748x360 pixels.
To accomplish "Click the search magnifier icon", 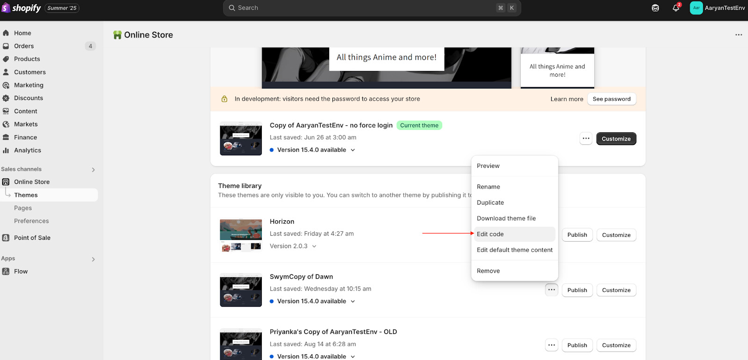I will [232, 8].
